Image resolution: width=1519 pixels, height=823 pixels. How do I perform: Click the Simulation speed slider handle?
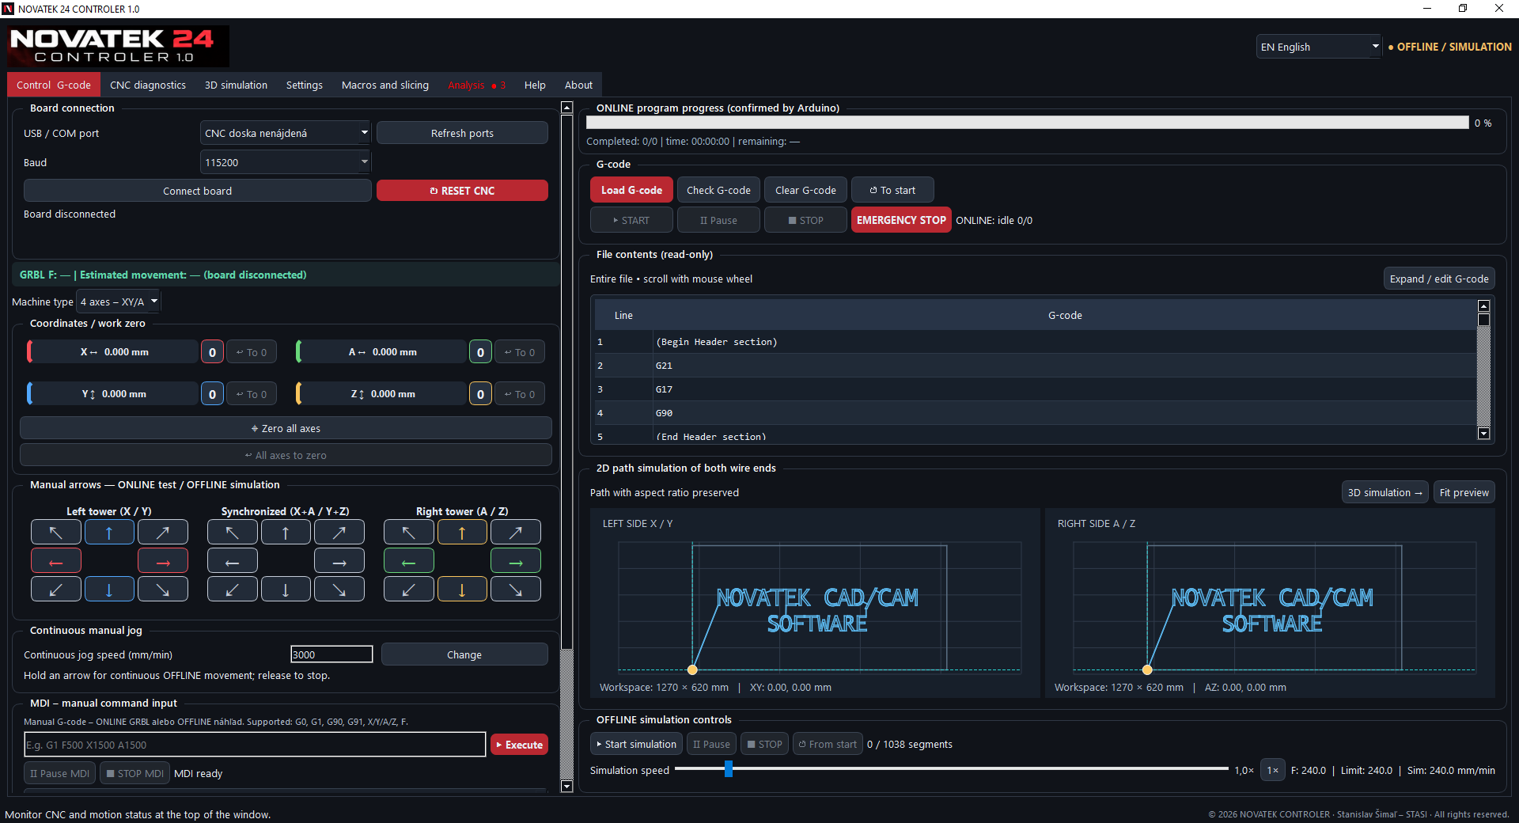(729, 769)
